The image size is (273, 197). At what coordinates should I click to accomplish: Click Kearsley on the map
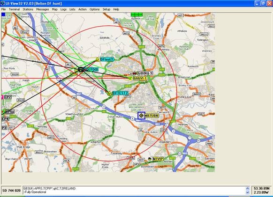pyautogui.click(x=183, y=124)
